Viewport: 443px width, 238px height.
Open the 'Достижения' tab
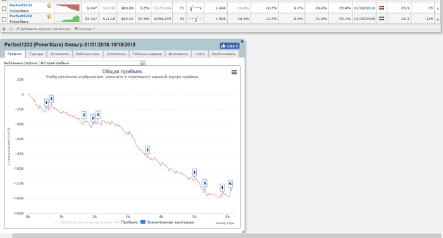coord(178,54)
